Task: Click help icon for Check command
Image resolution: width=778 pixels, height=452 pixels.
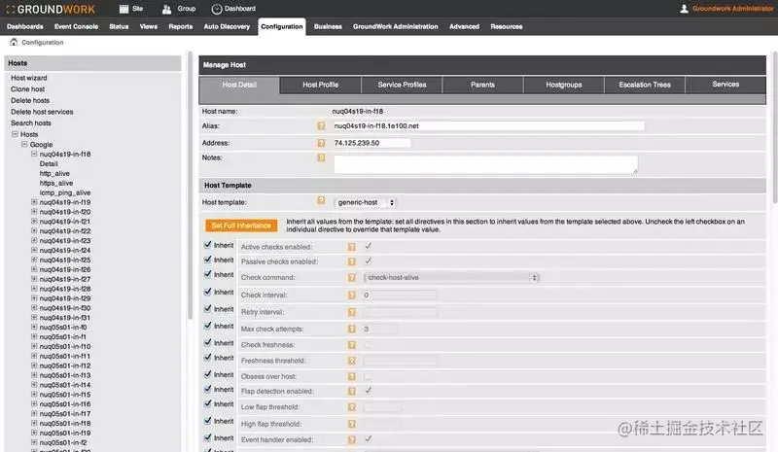Action: [x=352, y=277]
